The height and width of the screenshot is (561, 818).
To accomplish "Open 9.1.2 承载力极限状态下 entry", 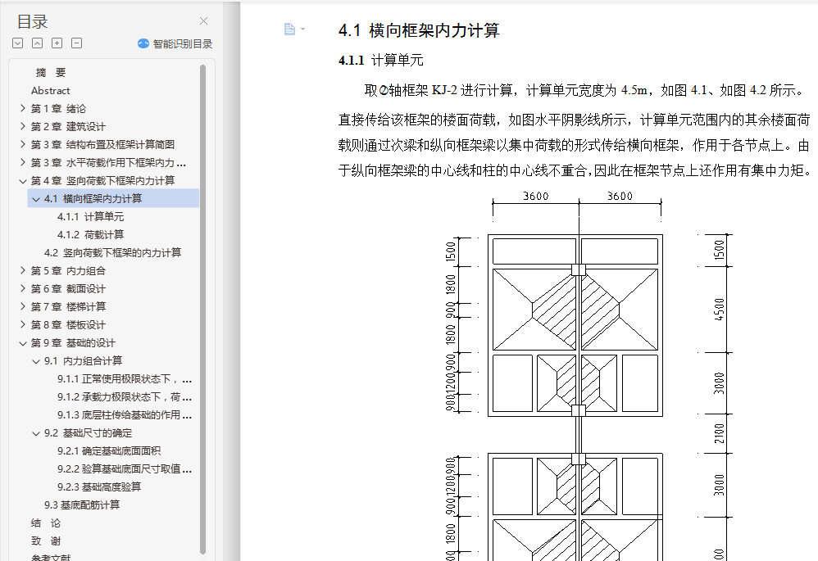I will click(x=124, y=396).
